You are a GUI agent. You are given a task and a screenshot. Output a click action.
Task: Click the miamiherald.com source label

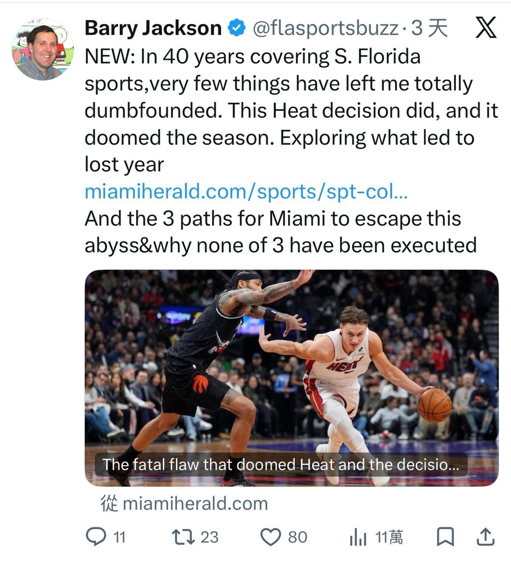pos(195,503)
